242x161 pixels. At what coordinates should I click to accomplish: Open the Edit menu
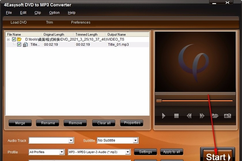(23, 12)
